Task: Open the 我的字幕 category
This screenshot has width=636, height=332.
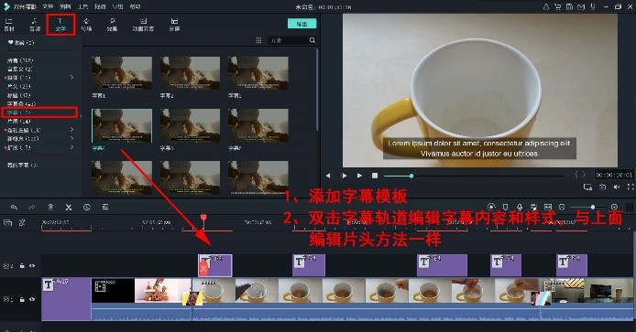Action: click(22, 165)
